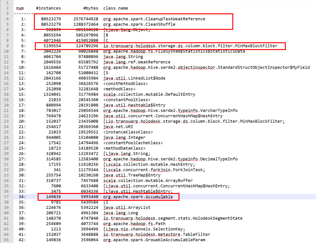316x243 pixels.
Task: Click the "#instances" column header
Action: pos(49,8)
